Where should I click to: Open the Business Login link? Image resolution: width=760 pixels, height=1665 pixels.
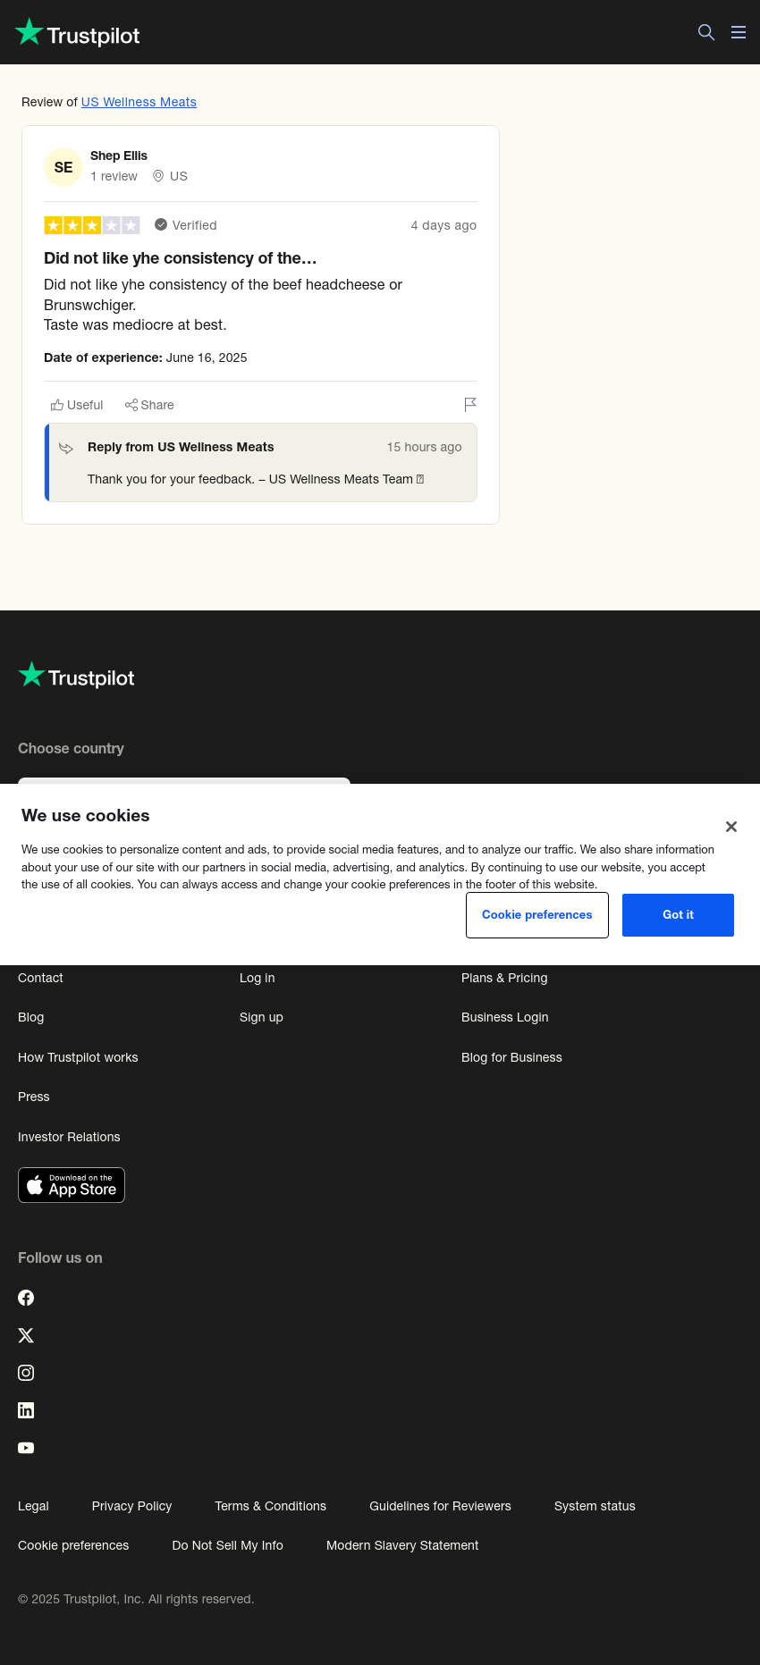pyautogui.click(x=505, y=1017)
